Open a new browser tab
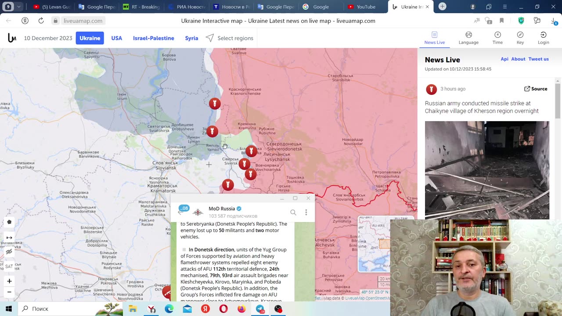Screen dimensions: 562x316 click(x=443, y=7)
